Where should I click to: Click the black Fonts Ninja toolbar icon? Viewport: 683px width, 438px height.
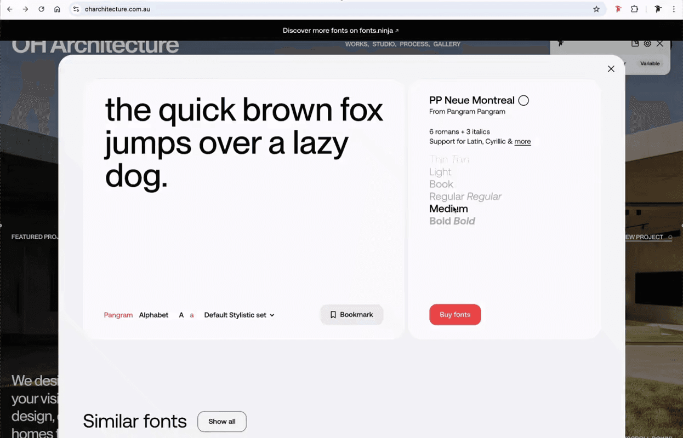(658, 9)
